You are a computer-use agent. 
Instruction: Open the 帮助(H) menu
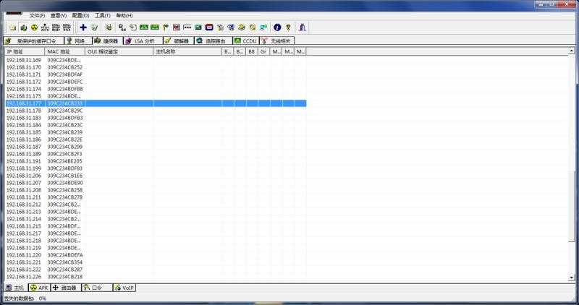pos(124,15)
